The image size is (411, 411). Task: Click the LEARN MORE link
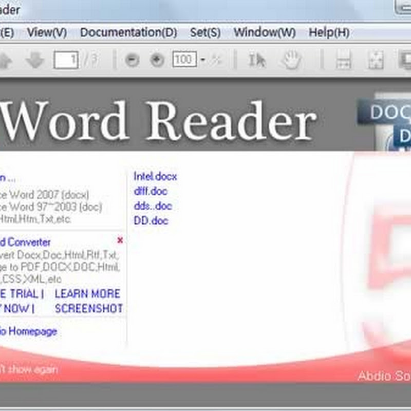[x=87, y=294]
